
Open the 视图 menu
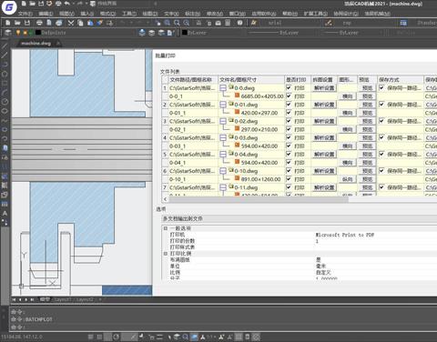(x=66, y=14)
